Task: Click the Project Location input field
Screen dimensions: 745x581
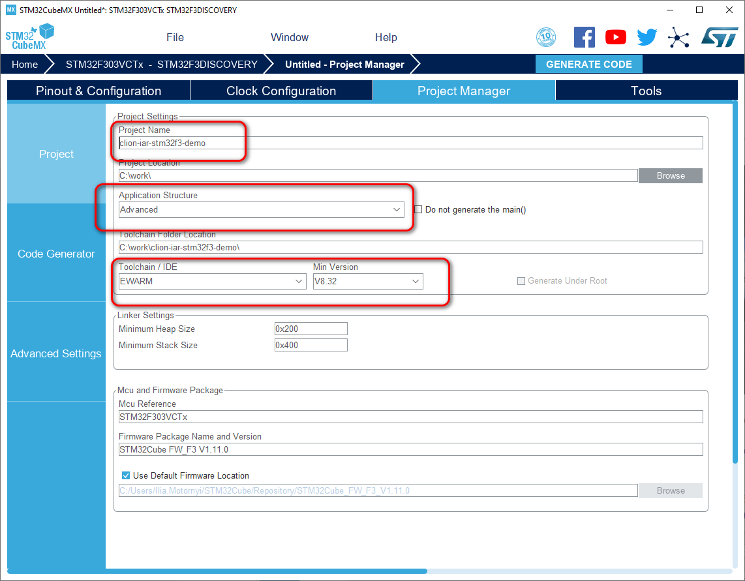Action: tap(378, 176)
